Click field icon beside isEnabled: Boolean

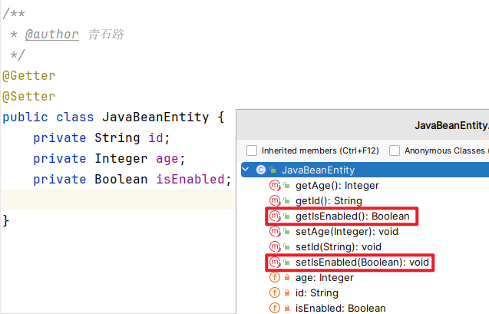pos(274,308)
